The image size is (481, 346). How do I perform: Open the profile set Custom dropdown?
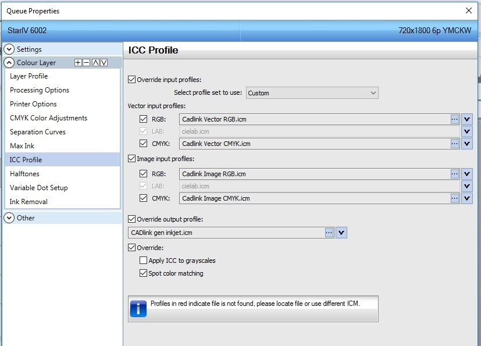tap(312, 93)
